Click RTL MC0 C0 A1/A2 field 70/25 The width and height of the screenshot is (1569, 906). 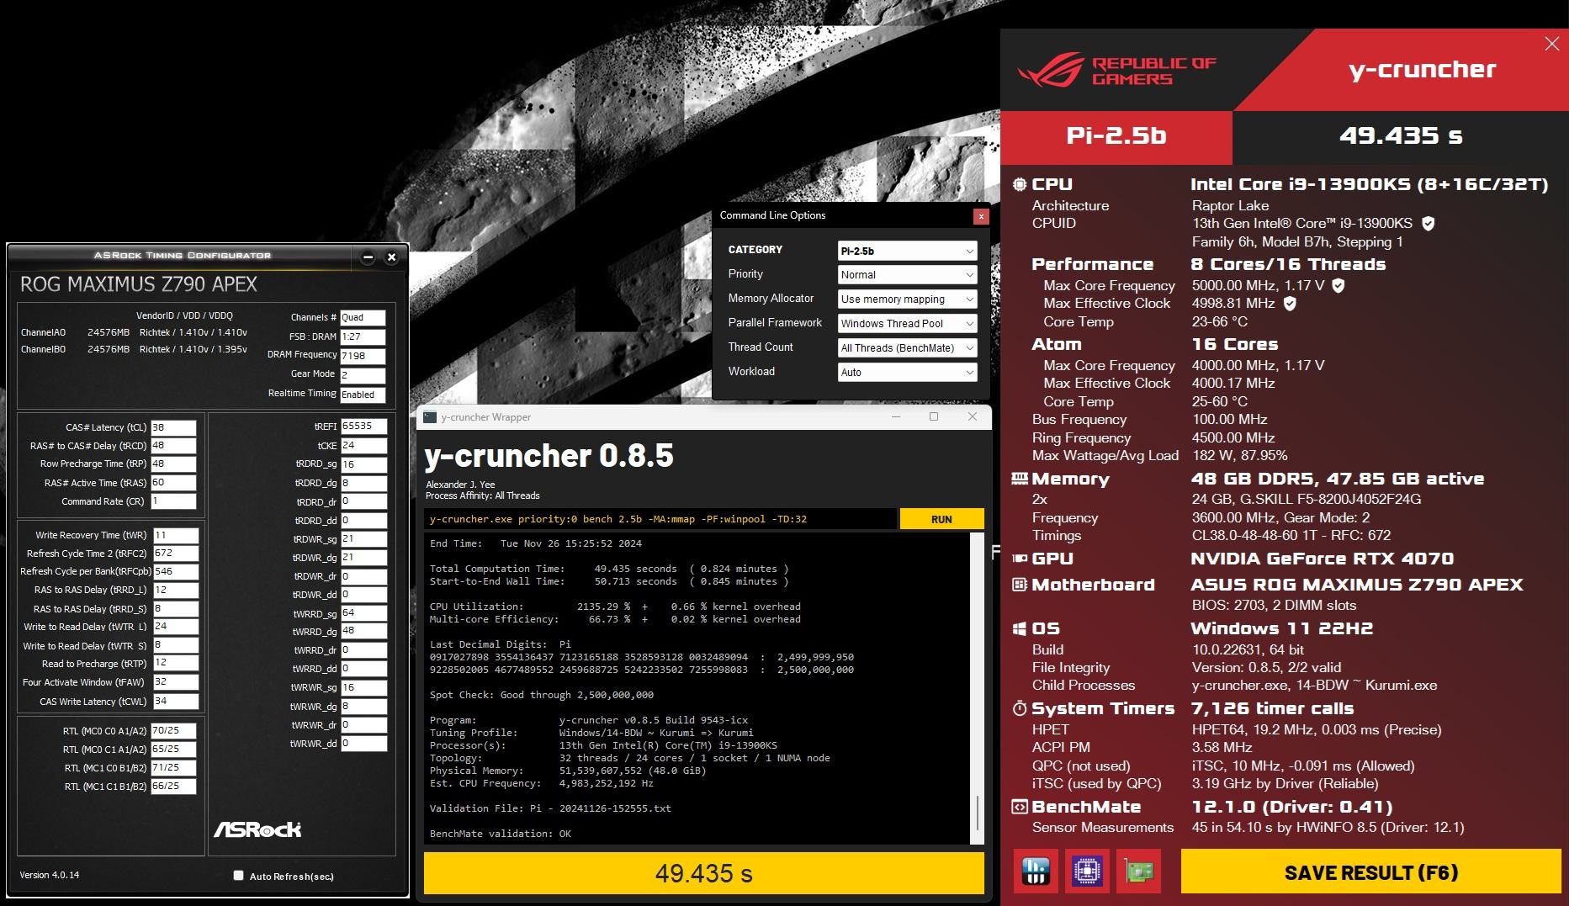[173, 731]
